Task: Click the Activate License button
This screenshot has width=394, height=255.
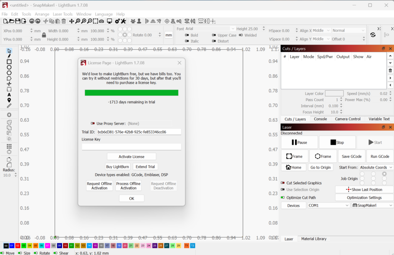Action: point(132,157)
